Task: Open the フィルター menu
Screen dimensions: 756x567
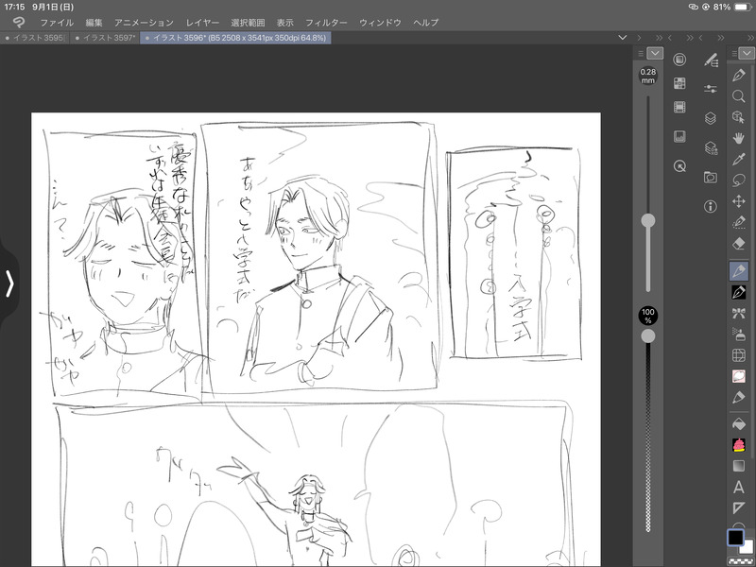Action: 326,23
